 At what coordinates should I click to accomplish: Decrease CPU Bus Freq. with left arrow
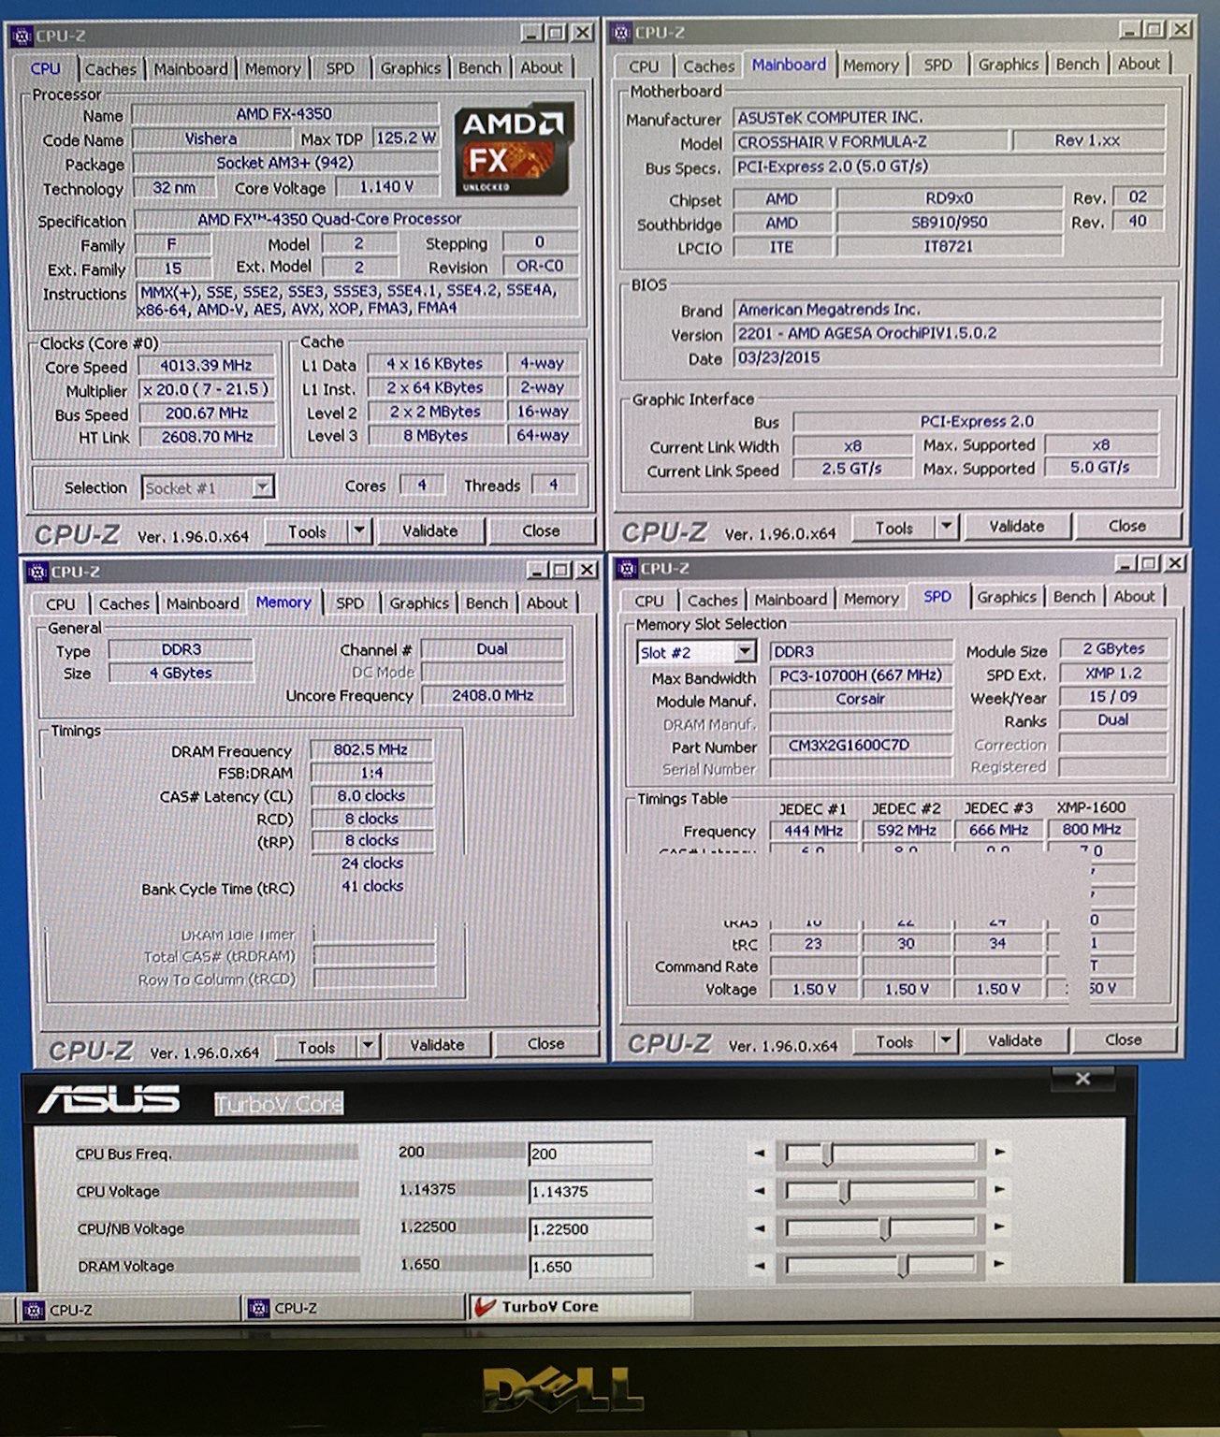pos(759,1153)
